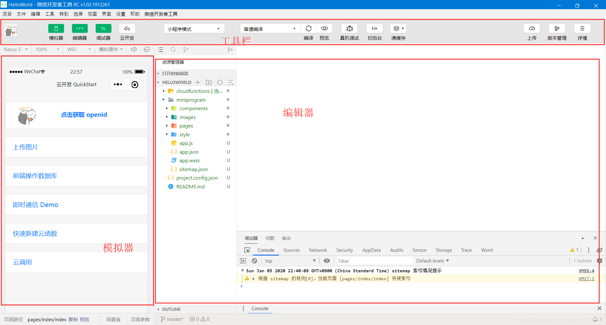Clear the console with the ban icon
Screen dimensions: 606x325
click(254, 261)
